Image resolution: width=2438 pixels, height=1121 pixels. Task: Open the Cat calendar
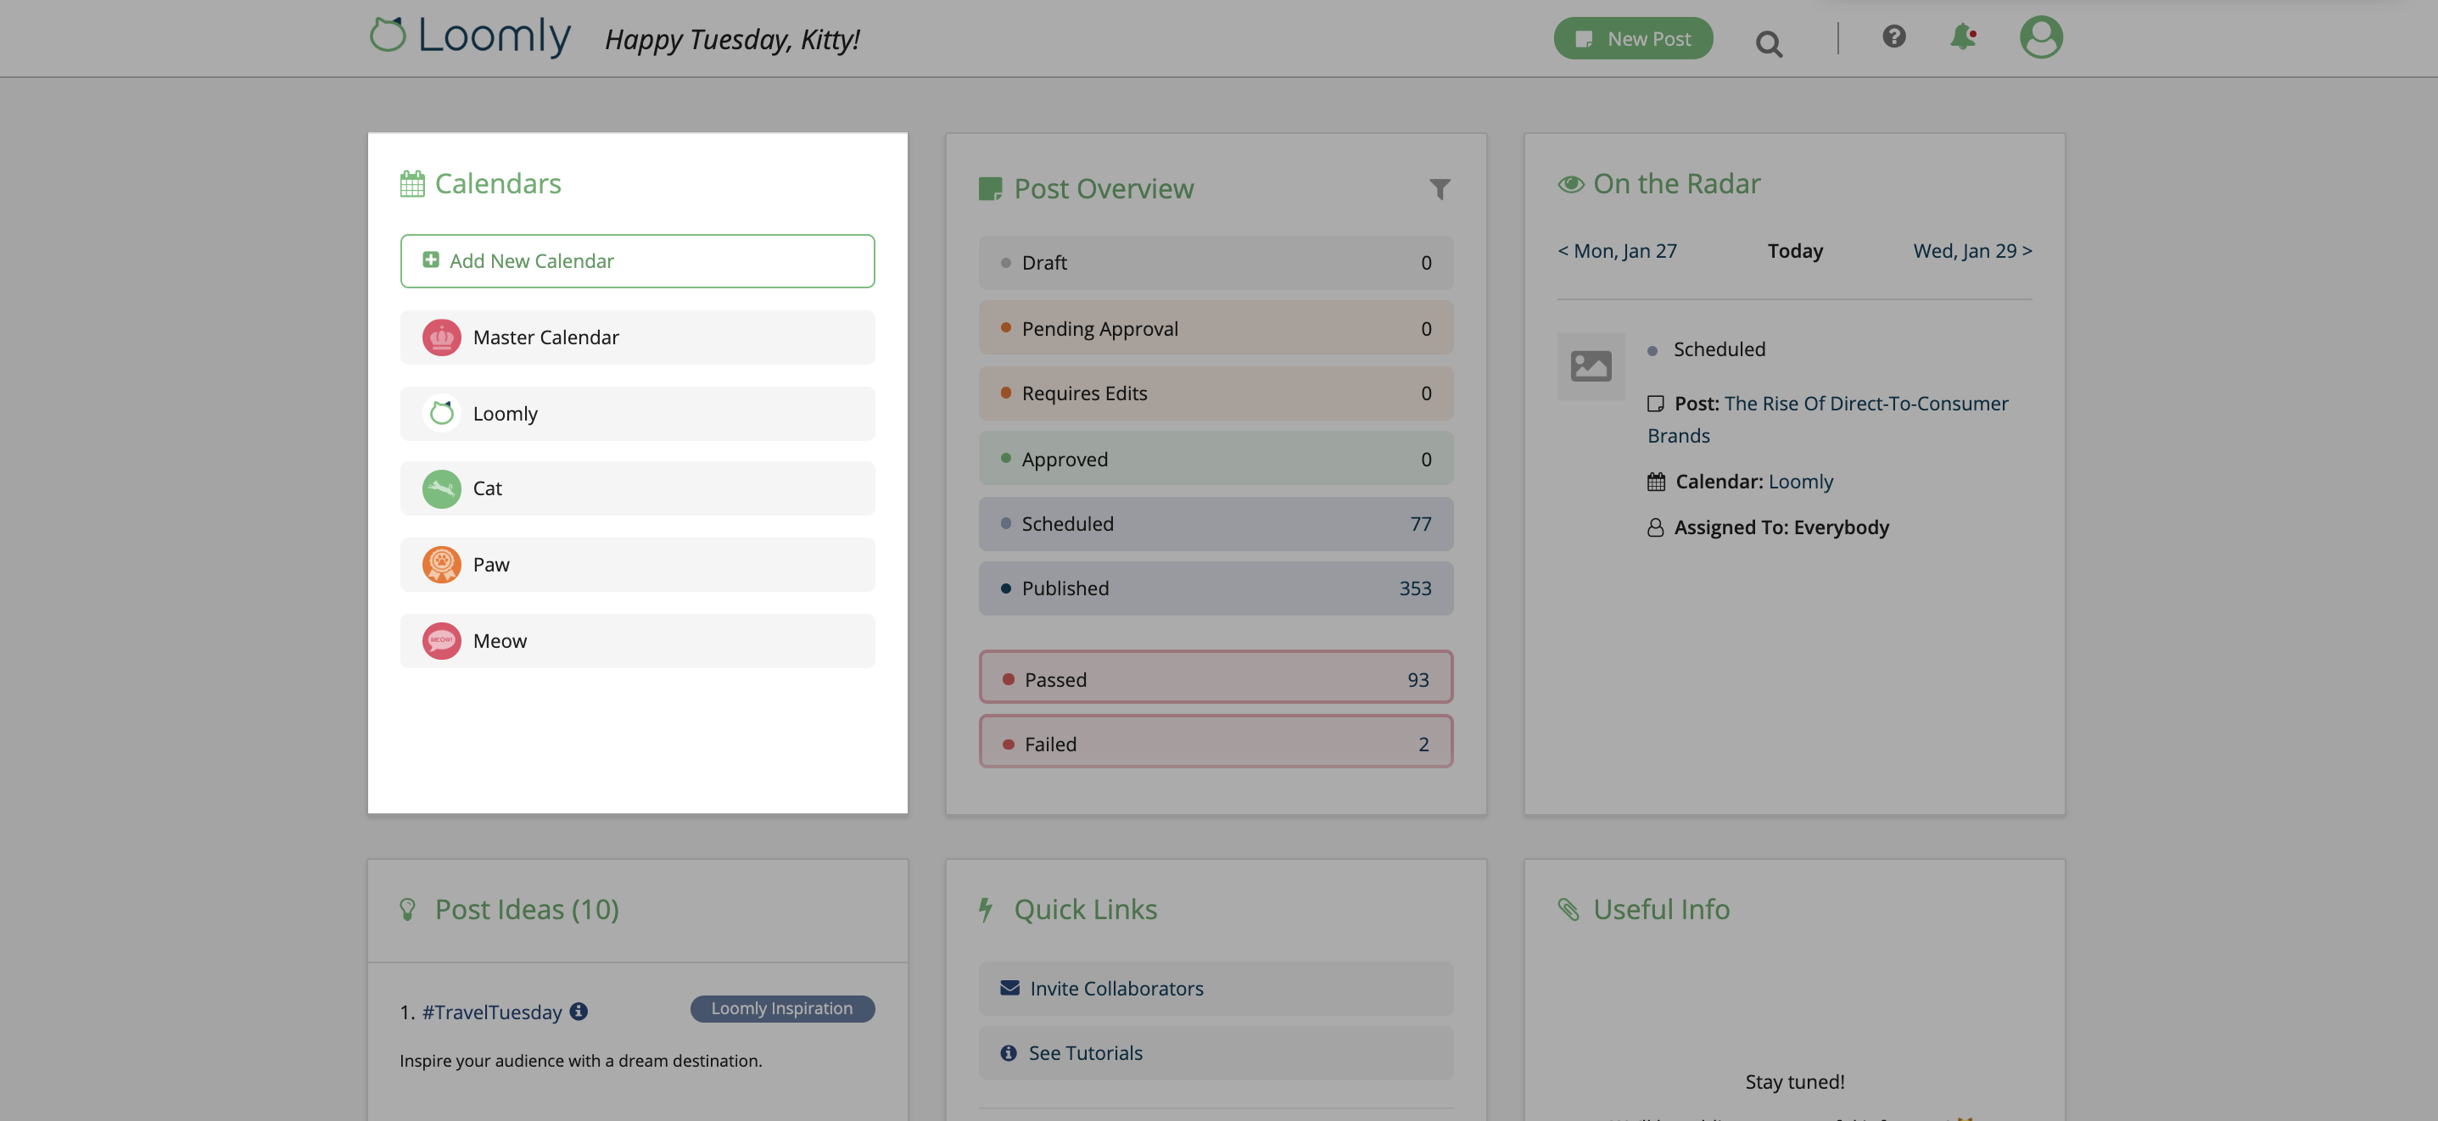(x=637, y=489)
